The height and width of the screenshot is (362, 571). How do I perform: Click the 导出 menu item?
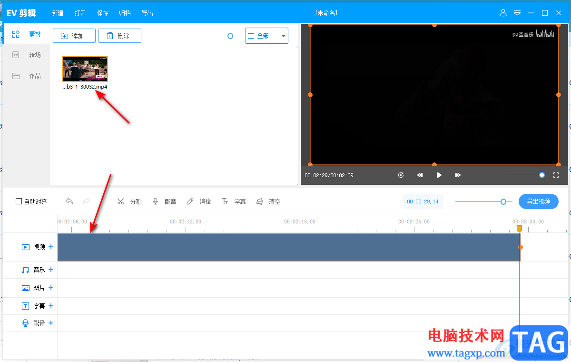pos(148,13)
